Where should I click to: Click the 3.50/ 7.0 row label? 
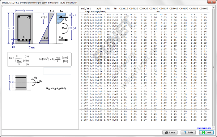87,94
